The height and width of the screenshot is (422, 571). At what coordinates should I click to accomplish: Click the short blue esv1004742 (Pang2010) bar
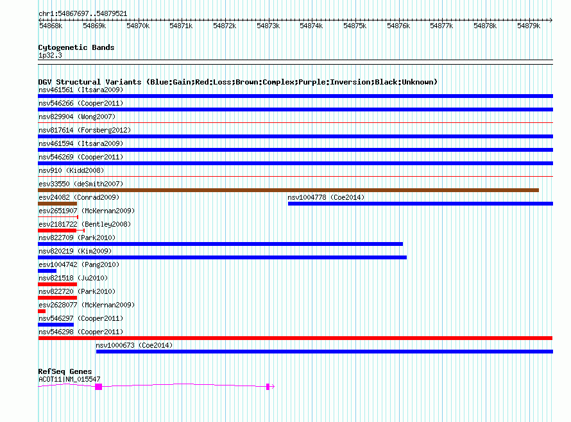[47, 271]
